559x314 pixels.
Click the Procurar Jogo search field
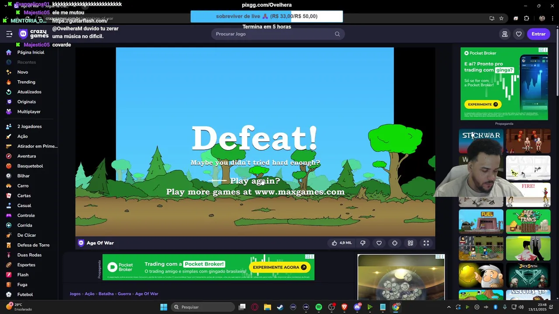coord(278,34)
